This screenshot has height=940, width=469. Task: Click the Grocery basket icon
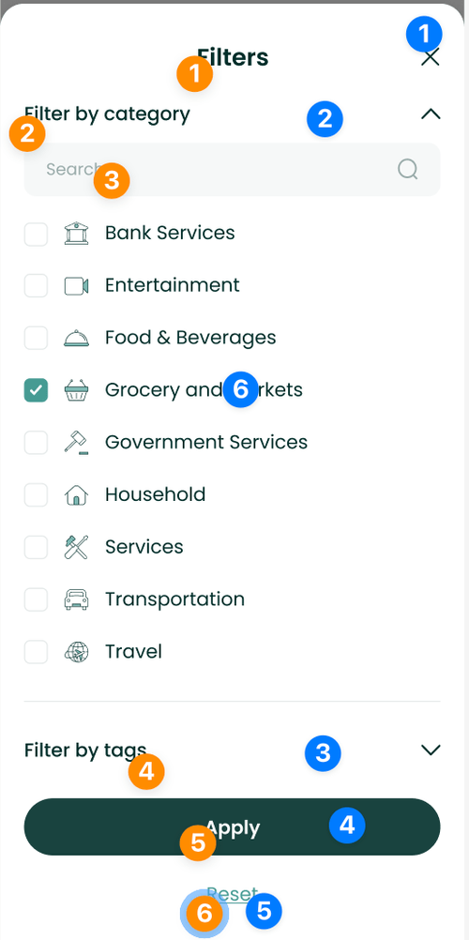point(76,391)
